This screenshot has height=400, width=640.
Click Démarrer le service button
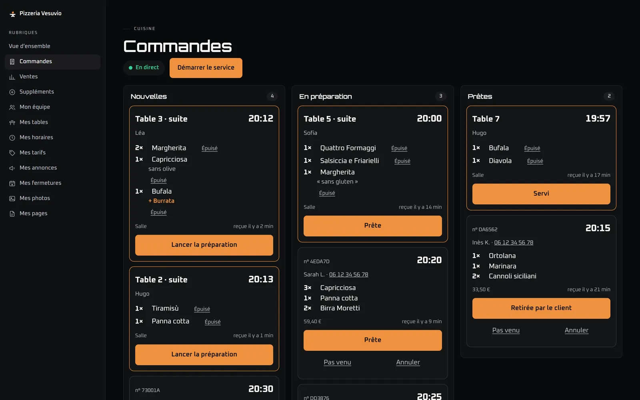206,68
